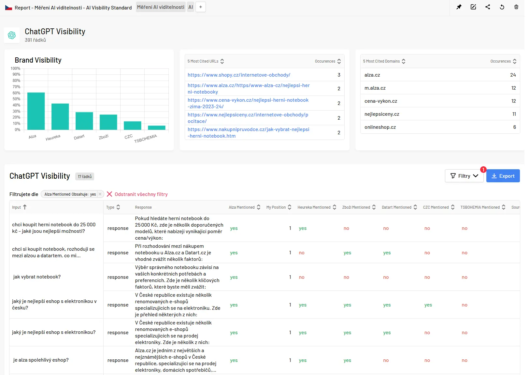Image resolution: width=529 pixels, height=375 pixels.
Task: Click Odstranit všechny filtry to clear filters
Action: pyautogui.click(x=141, y=194)
